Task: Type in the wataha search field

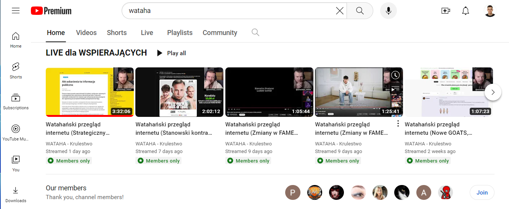Action: point(229,11)
